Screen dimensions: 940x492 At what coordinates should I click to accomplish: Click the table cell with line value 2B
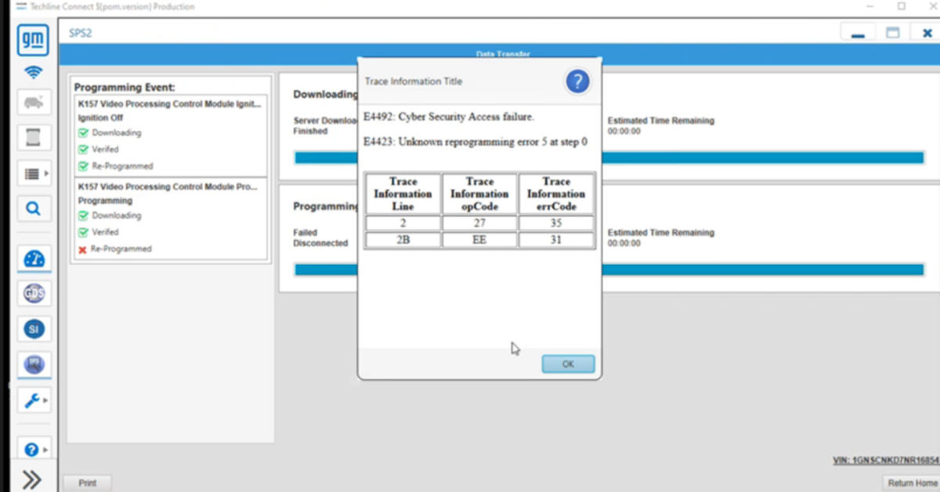pos(403,240)
